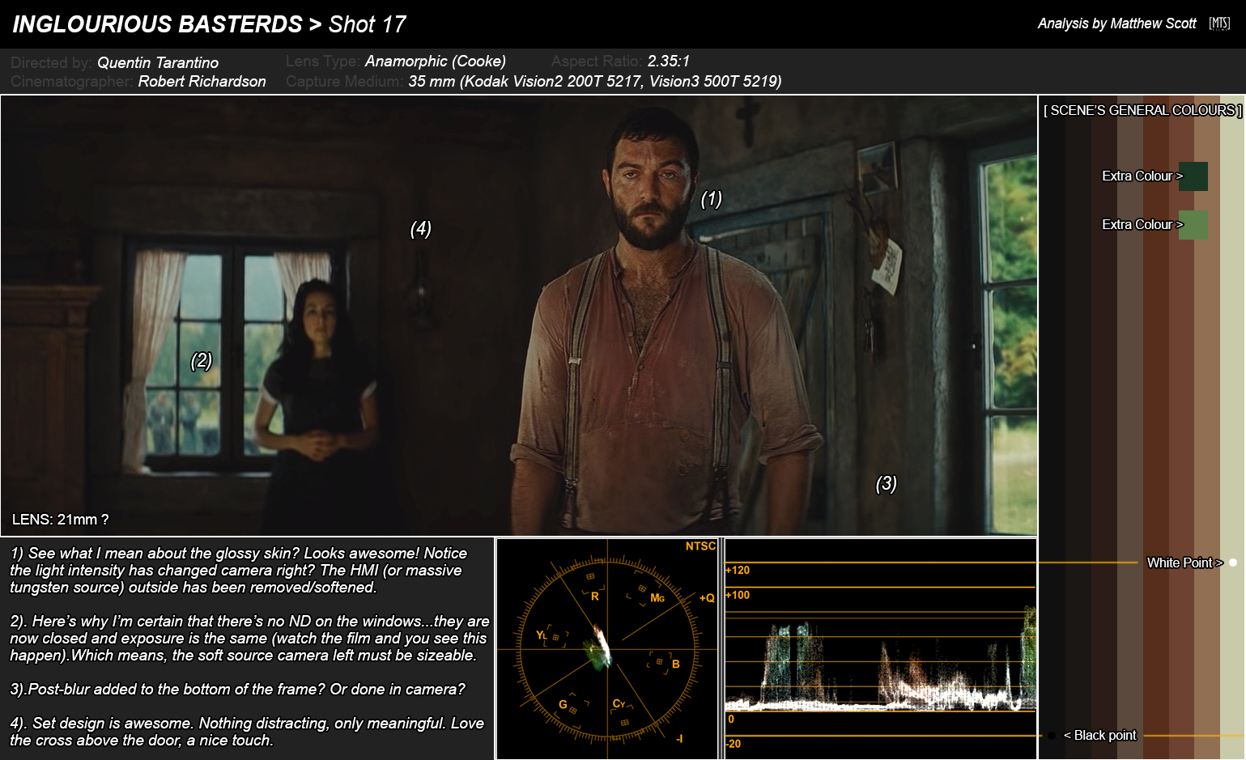Click the '-I' axis label

pos(679,738)
